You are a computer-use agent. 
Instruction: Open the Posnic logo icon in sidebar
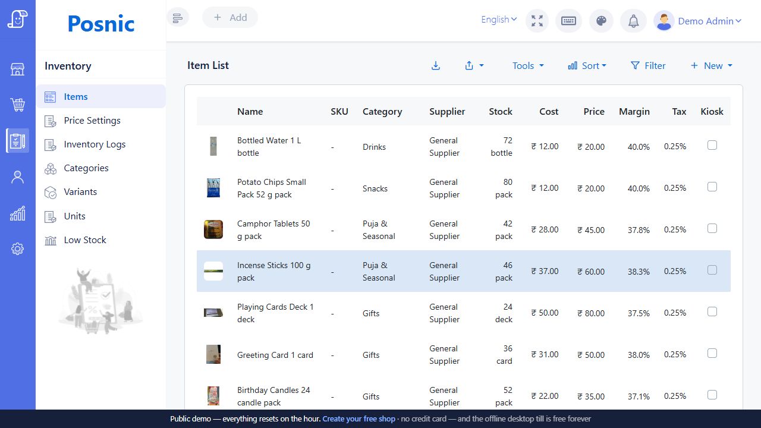(x=18, y=19)
